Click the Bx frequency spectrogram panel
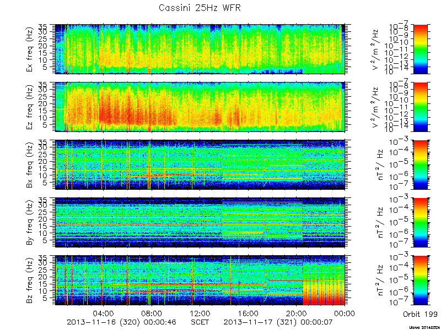 [200, 164]
